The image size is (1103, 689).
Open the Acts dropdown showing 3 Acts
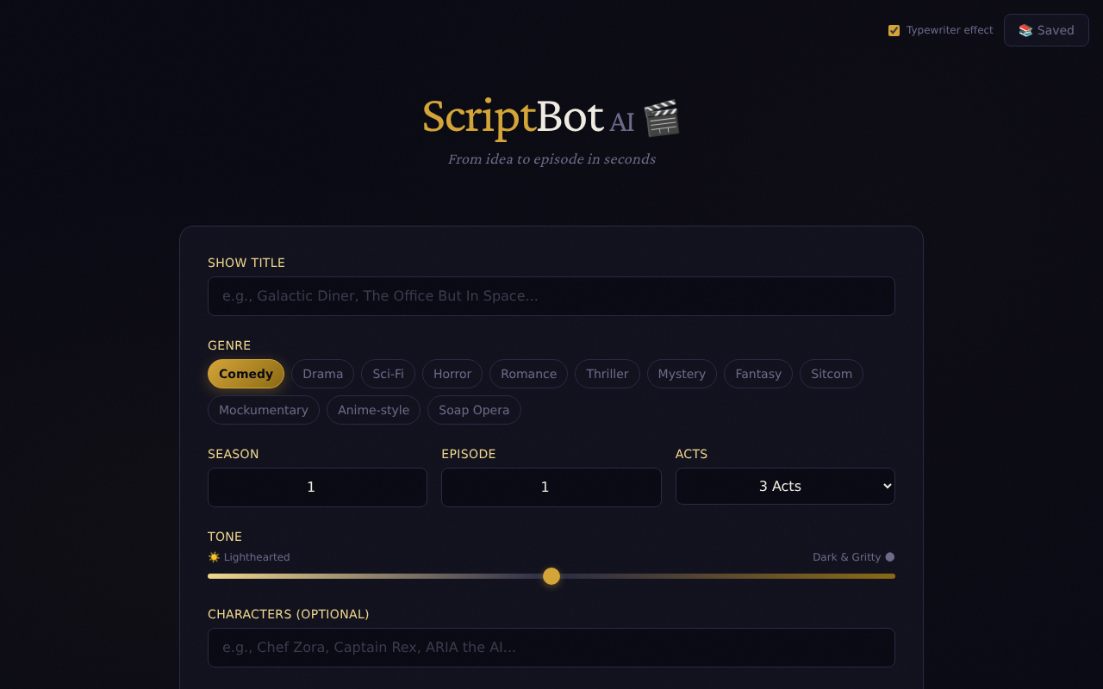click(x=785, y=486)
